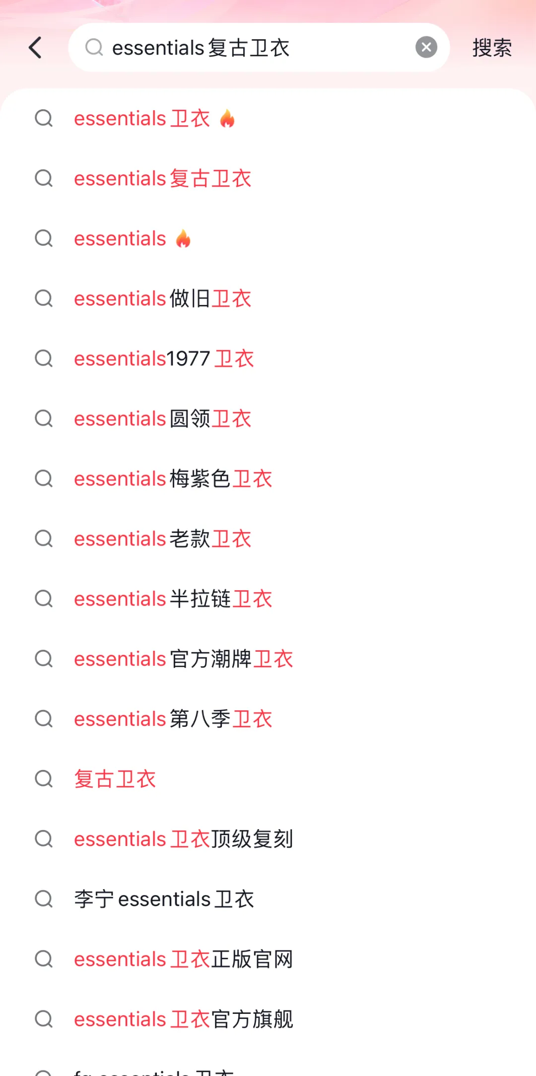Image resolution: width=536 pixels, height=1076 pixels.
Task: Tap search icon beside essentials半拉链卫衣
Action: click(44, 599)
